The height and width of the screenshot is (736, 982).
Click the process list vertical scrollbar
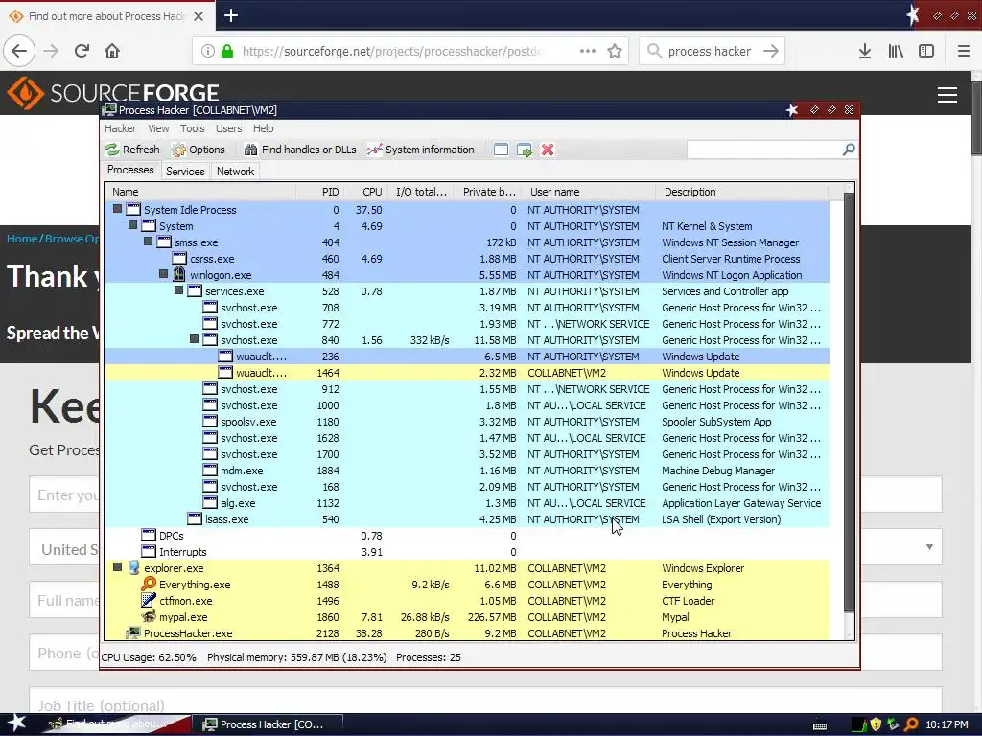click(x=849, y=402)
